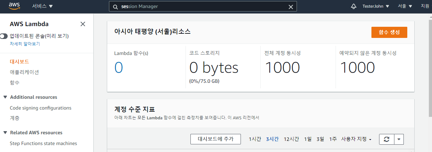Select the 1일 time range

pyautogui.click(x=308, y=139)
